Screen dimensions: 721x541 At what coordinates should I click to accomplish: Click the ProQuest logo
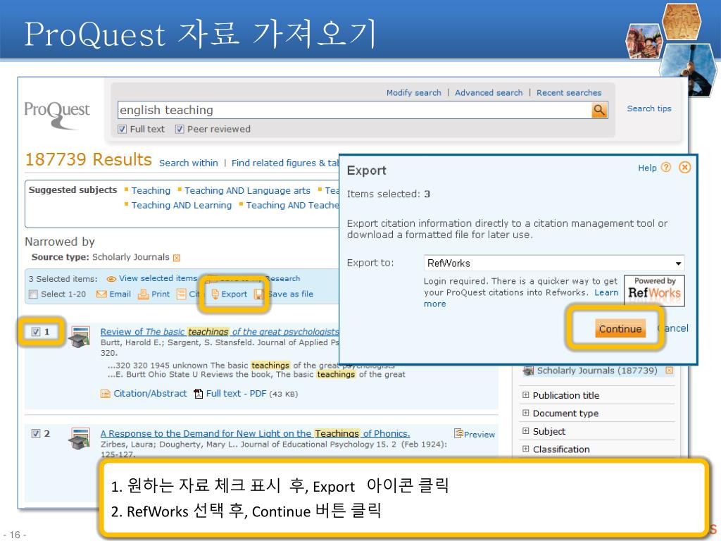57,115
